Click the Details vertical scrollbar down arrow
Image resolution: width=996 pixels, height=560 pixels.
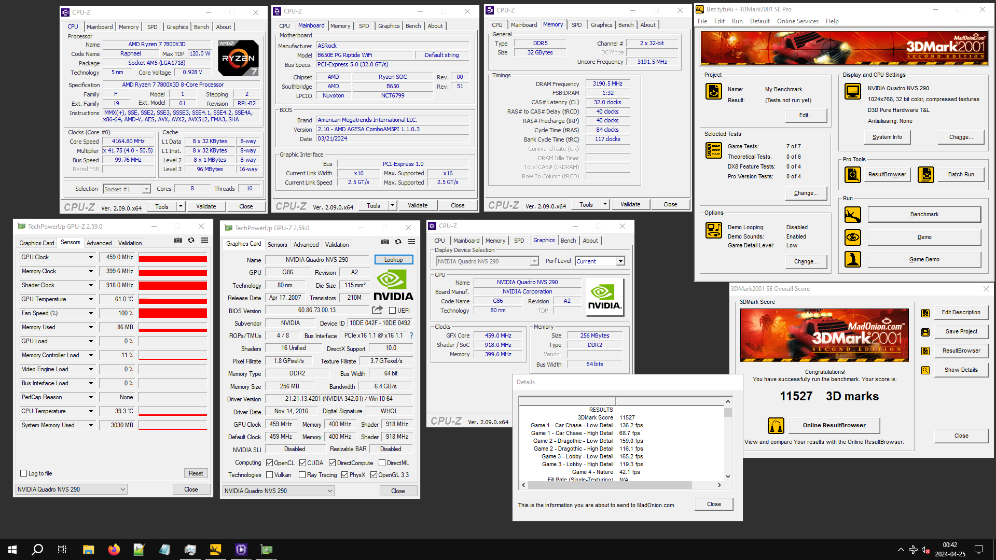[728, 477]
